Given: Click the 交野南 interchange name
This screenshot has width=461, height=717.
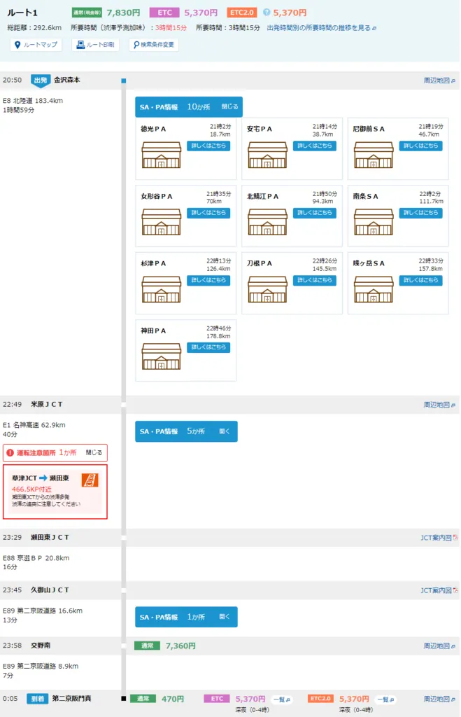Looking at the screenshot, I should tap(41, 646).
